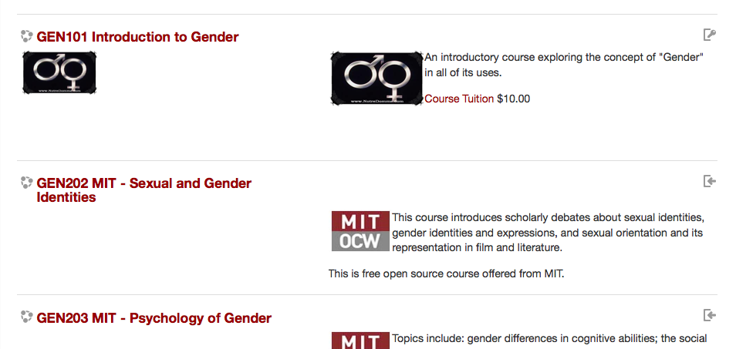This screenshot has width=736, height=349.
Task: Click the 'Topics include' text under GEN203
Action: [549, 338]
